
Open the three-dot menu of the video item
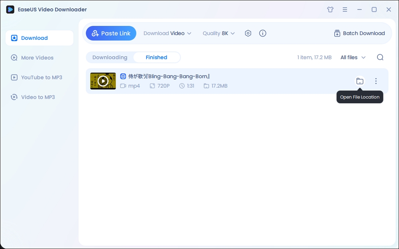coord(376,80)
